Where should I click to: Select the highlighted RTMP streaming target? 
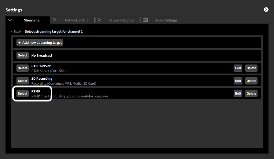pyautogui.click(x=22, y=93)
